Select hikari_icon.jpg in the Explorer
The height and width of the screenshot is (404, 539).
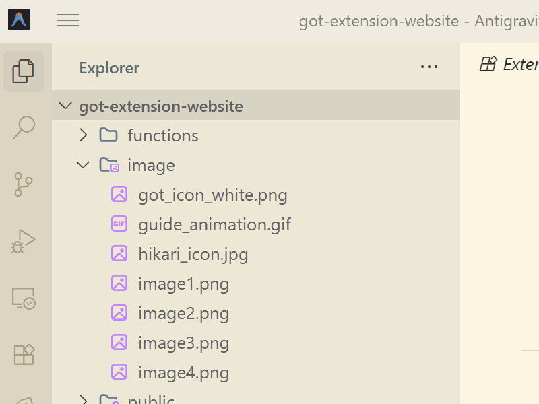point(193,254)
